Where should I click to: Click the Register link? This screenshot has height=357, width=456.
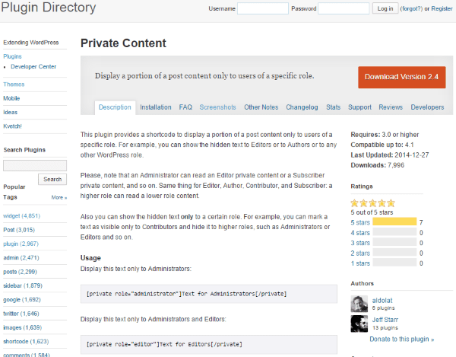pyautogui.click(x=442, y=9)
